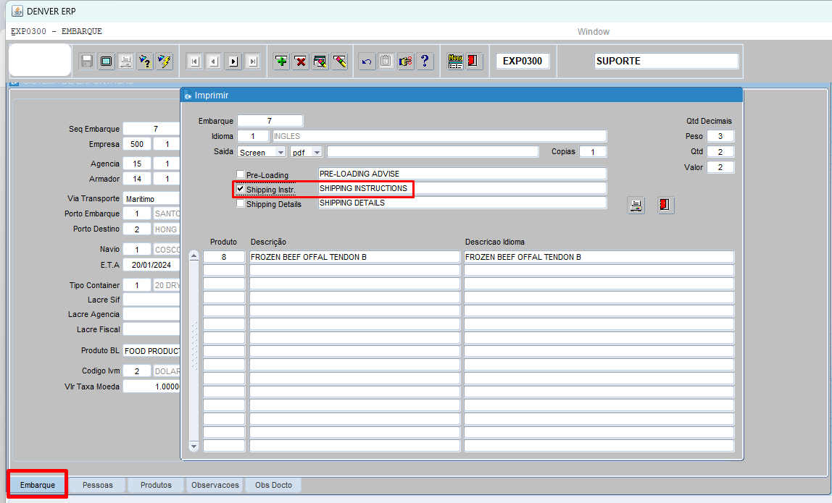
Task: Click the clear block eraser icon
Action: pyautogui.click(x=320, y=62)
